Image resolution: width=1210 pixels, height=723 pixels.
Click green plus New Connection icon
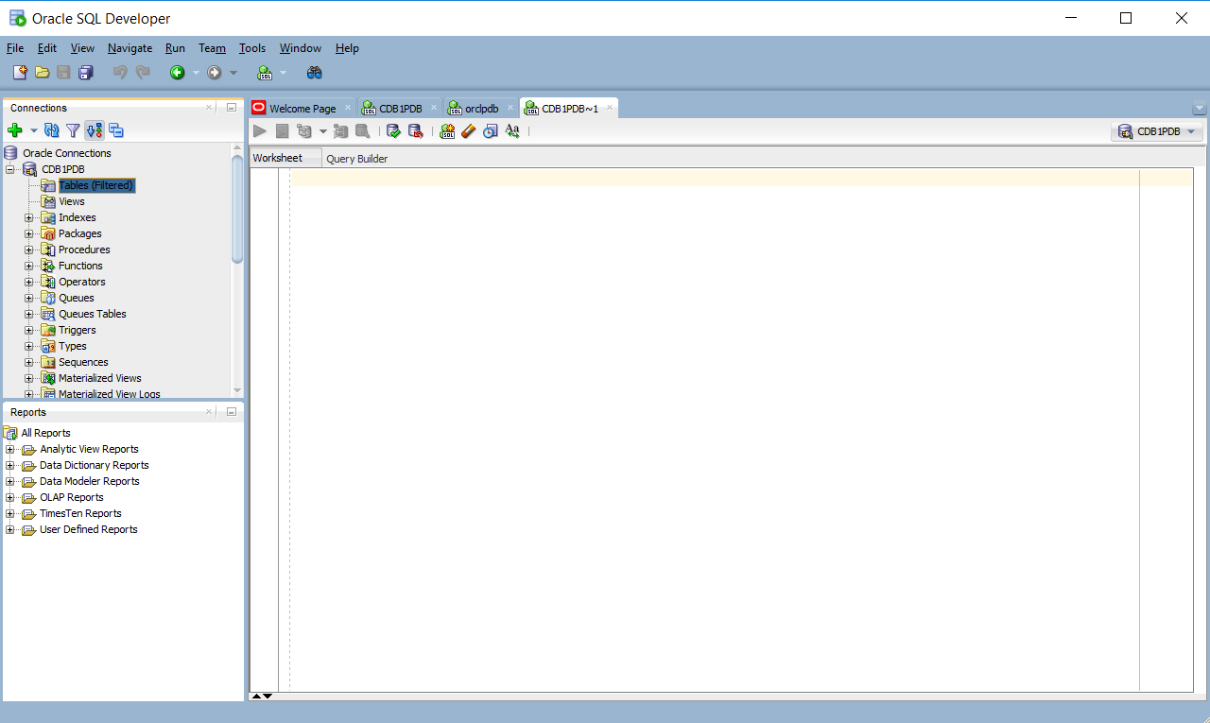click(x=14, y=130)
